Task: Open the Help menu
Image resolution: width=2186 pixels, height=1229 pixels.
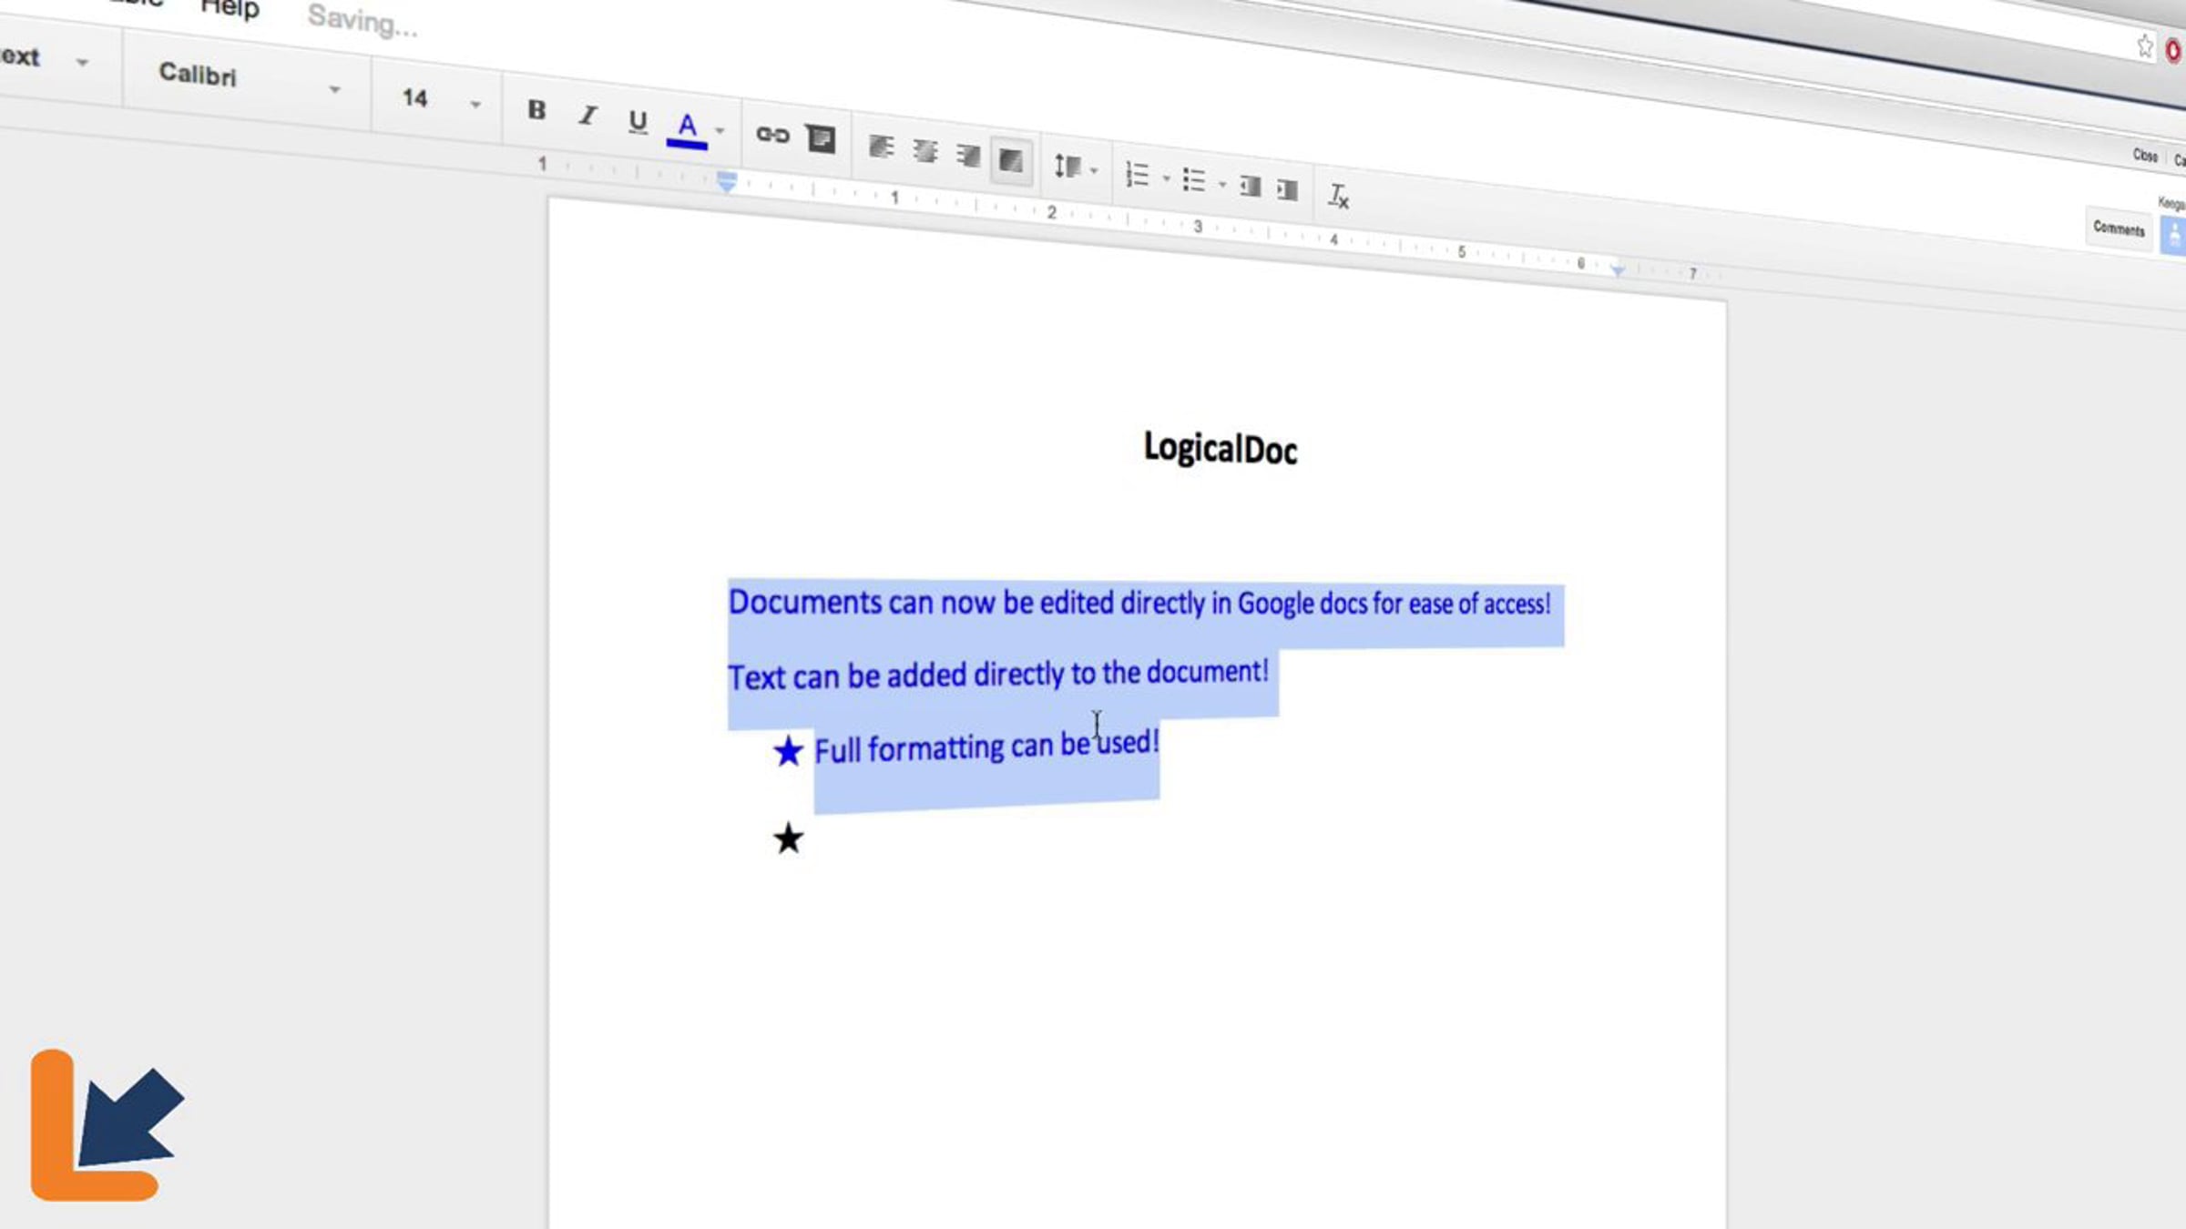Action: pos(230,9)
